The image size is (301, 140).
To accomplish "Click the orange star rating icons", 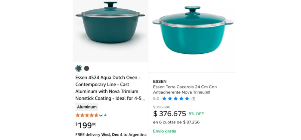I will [87, 115].
